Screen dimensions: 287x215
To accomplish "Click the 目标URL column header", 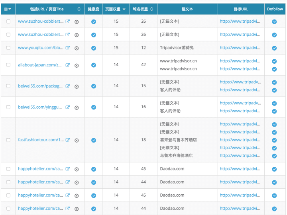I will (241, 9).
